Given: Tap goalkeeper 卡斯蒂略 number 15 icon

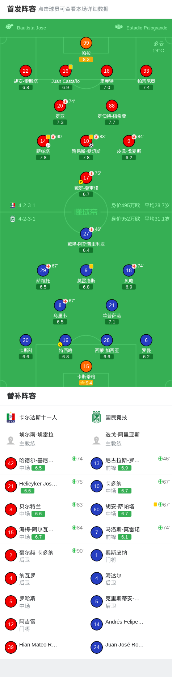Looking at the screenshot, I should [86, 366].
